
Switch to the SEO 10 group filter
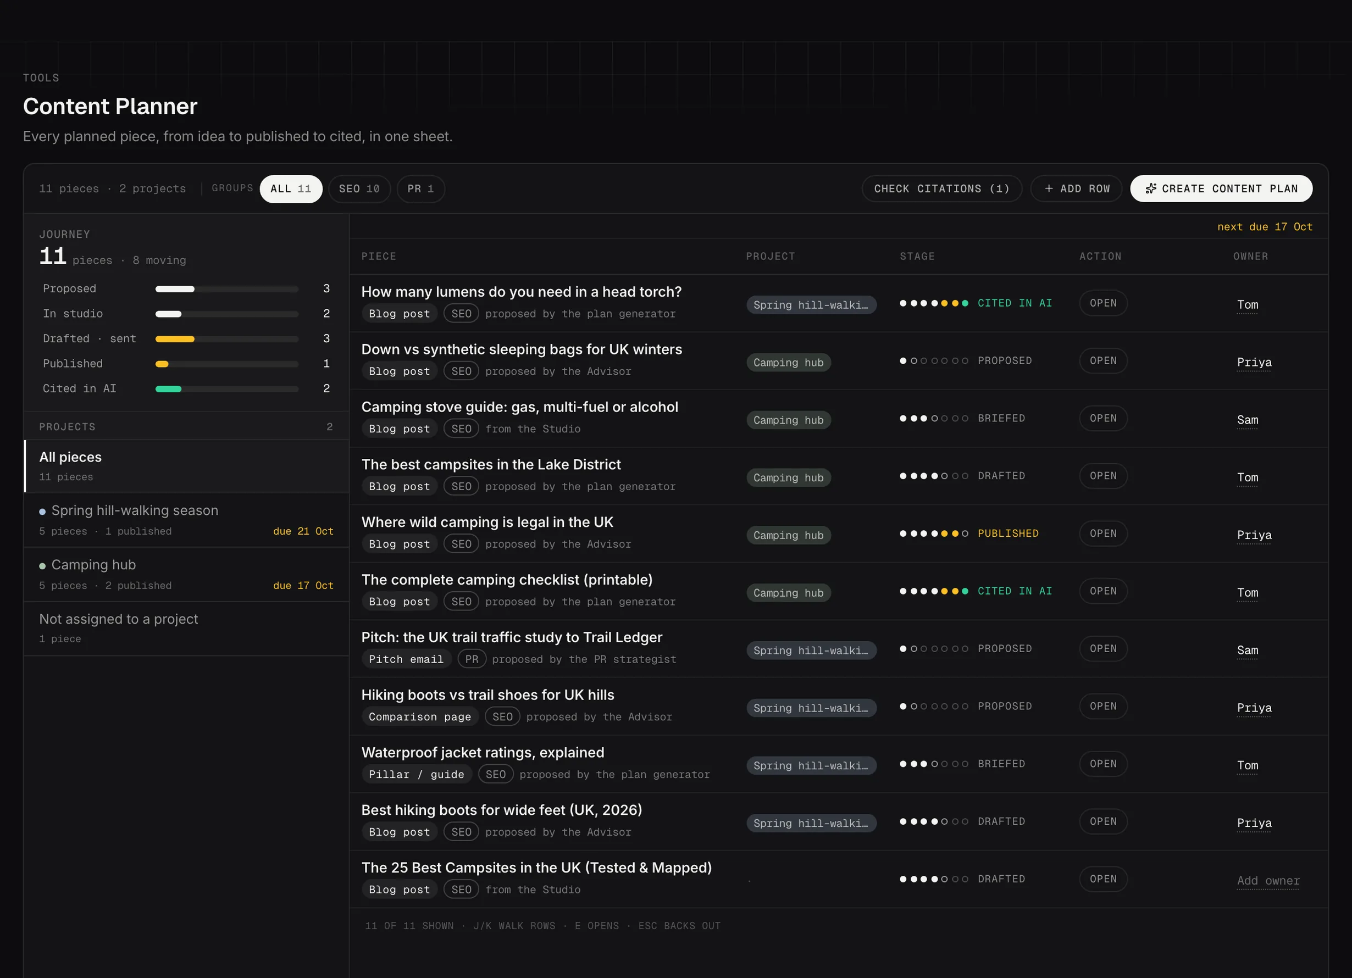[359, 188]
